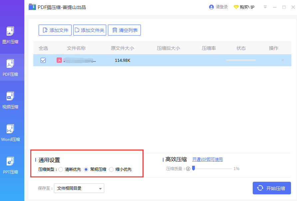Viewport: 297px width, 201px height.
Task: Maximize the PDF猫压缩 window
Action: (284, 7)
